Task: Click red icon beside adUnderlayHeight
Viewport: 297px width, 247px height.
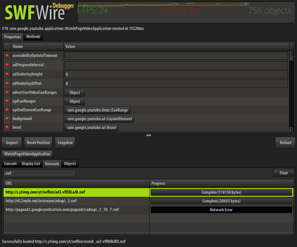Action: 7,74
